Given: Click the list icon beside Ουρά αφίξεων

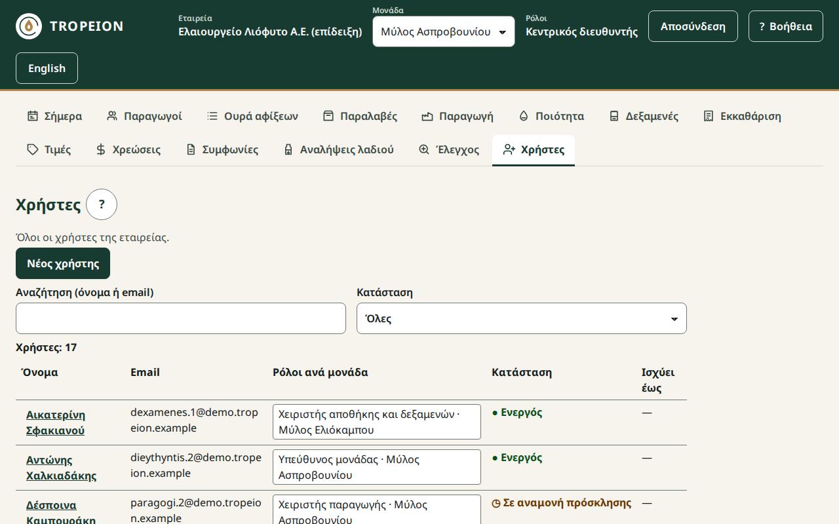Looking at the screenshot, I should (212, 116).
